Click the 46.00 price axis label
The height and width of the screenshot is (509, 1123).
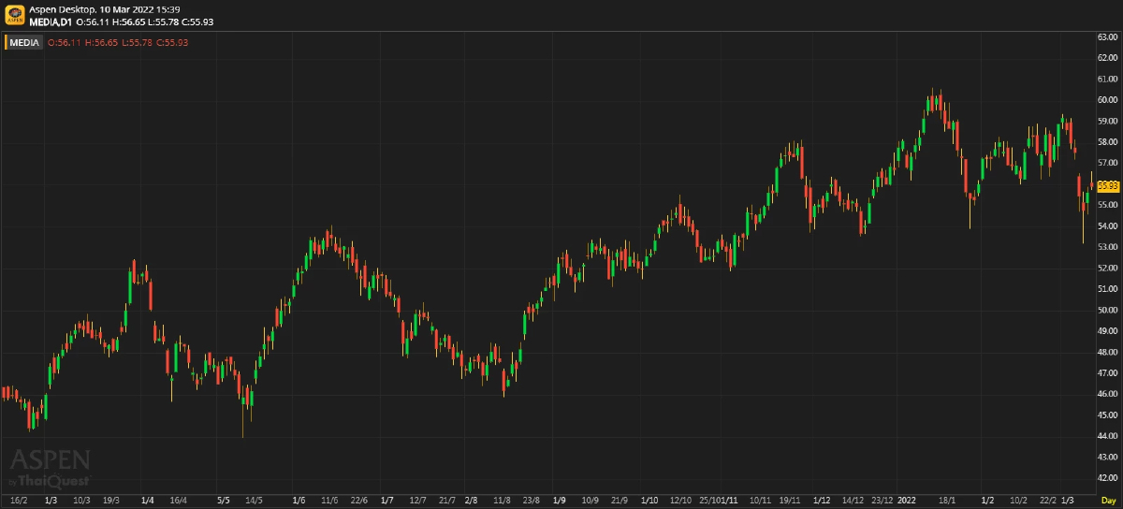point(1108,394)
